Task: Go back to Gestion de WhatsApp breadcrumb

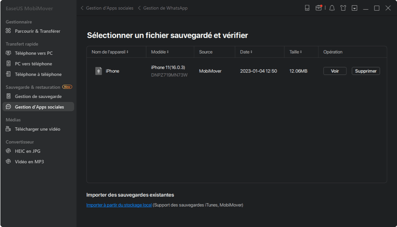Action: [165, 8]
